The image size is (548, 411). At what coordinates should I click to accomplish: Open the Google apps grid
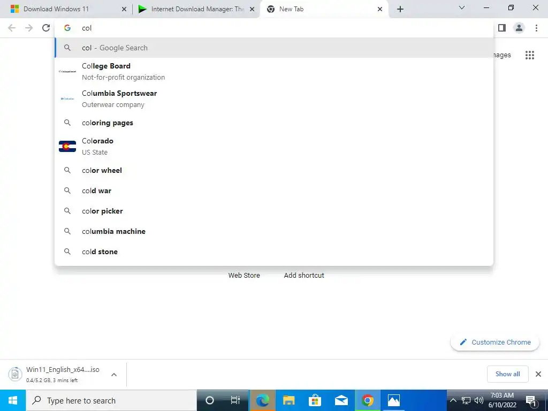pos(530,55)
